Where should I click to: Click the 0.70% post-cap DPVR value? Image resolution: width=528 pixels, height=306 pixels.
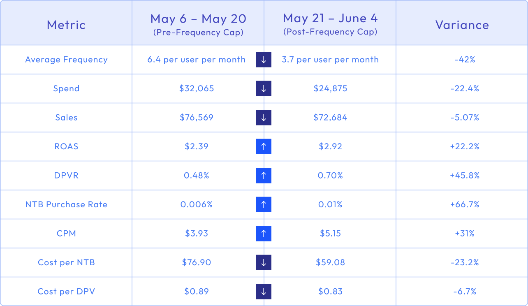(330, 176)
